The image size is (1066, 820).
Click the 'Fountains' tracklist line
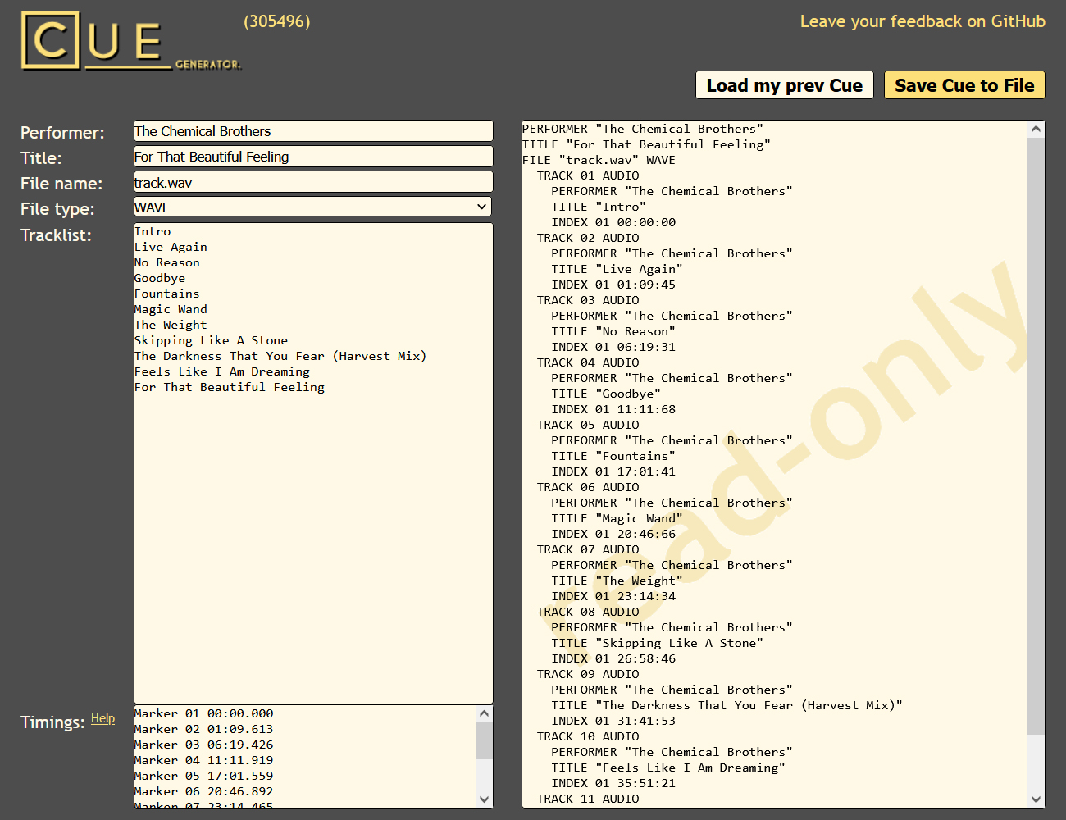(x=167, y=294)
